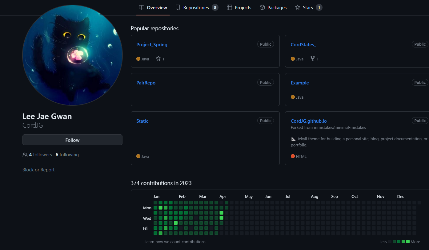Viewport: 429px width, 250px height.
Task: View the 6 following list
Action: [x=67, y=155]
